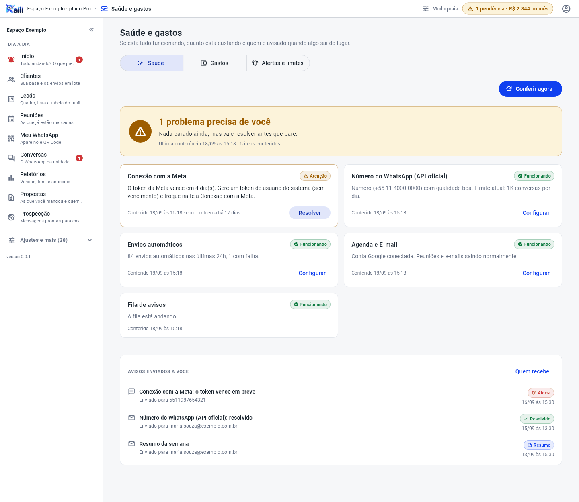Click the Relatórios bar chart icon
This screenshot has height=502, width=579.
[11, 178]
